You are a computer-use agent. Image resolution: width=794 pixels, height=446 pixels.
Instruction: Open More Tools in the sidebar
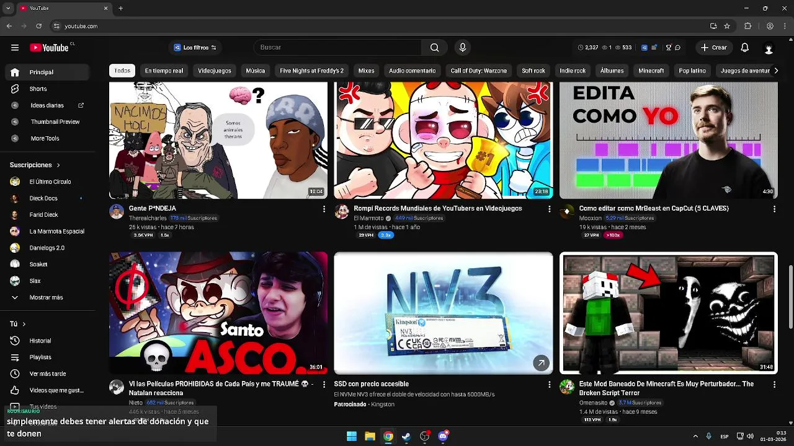tap(47, 138)
